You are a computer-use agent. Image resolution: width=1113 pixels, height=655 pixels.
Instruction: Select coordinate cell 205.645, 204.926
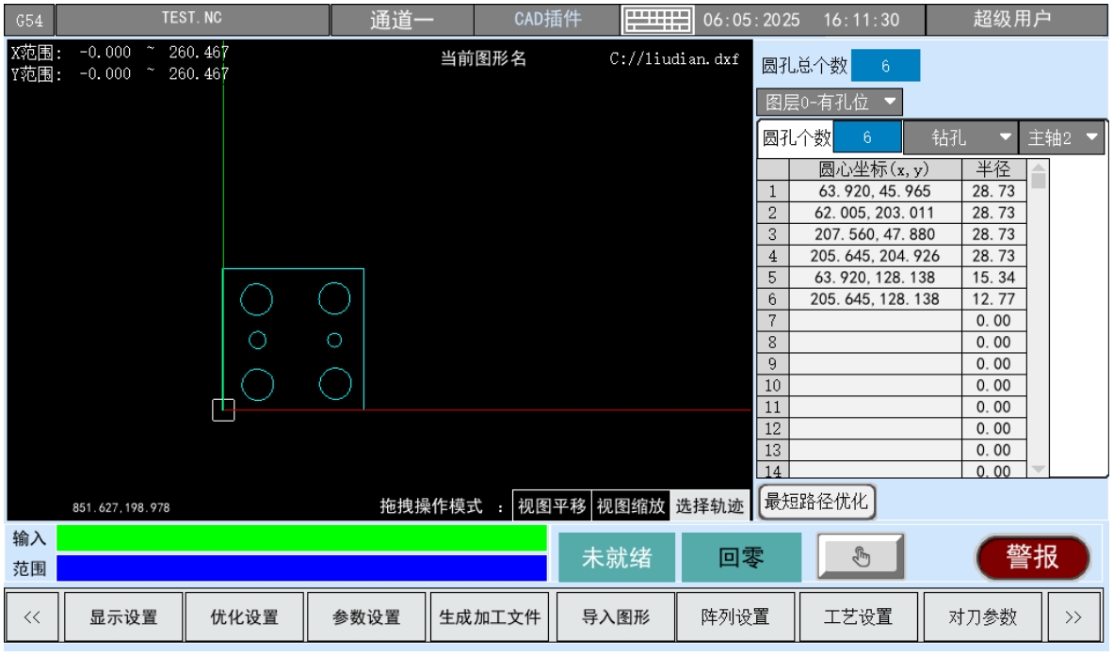pyautogui.click(x=875, y=256)
